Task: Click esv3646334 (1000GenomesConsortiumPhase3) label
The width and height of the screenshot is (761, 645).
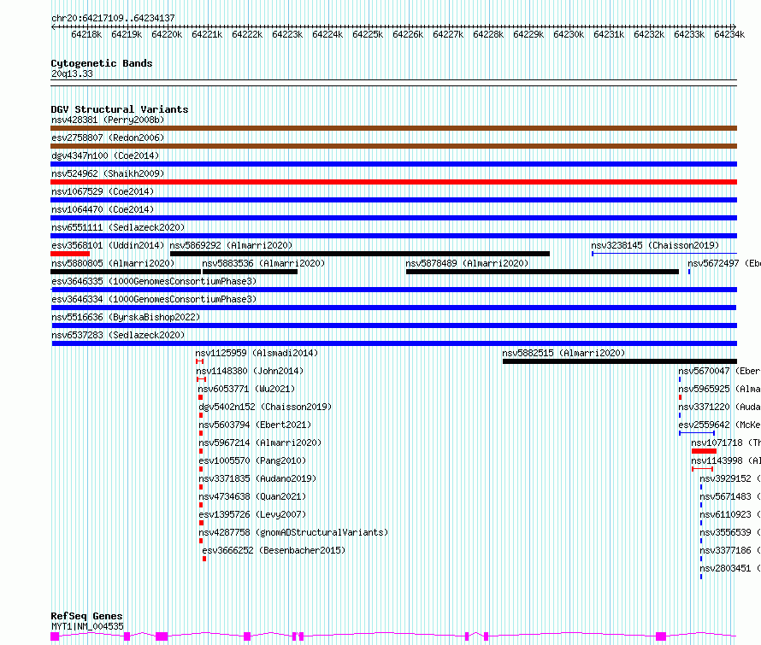Action: coord(154,299)
